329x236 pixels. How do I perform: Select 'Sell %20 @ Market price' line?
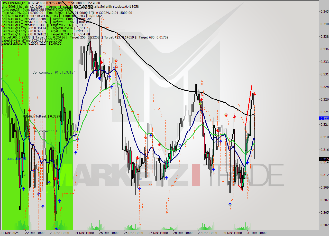[x=52, y=16]
